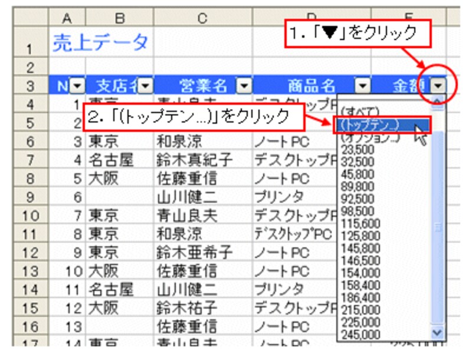The height and width of the screenshot is (351, 472).
Task: Click the filter list scrollbar thumb
Action: pos(437,227)
